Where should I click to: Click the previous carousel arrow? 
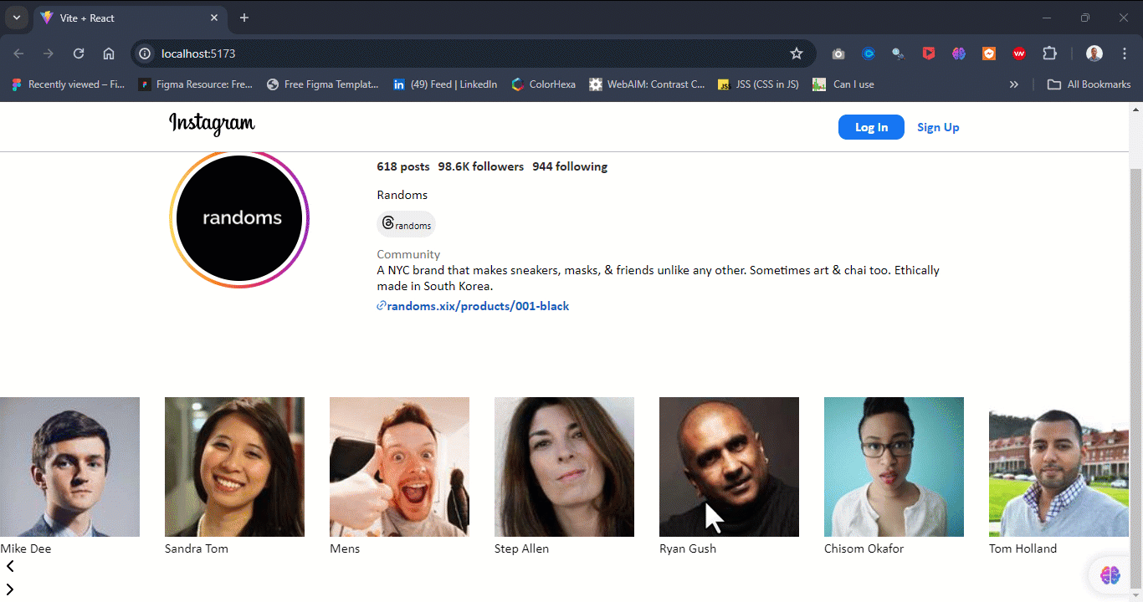[10, 566]
